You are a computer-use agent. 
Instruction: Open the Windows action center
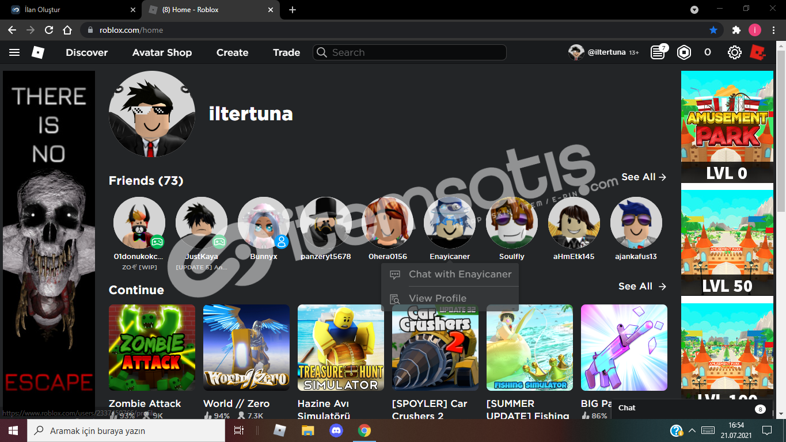[766, 430]
